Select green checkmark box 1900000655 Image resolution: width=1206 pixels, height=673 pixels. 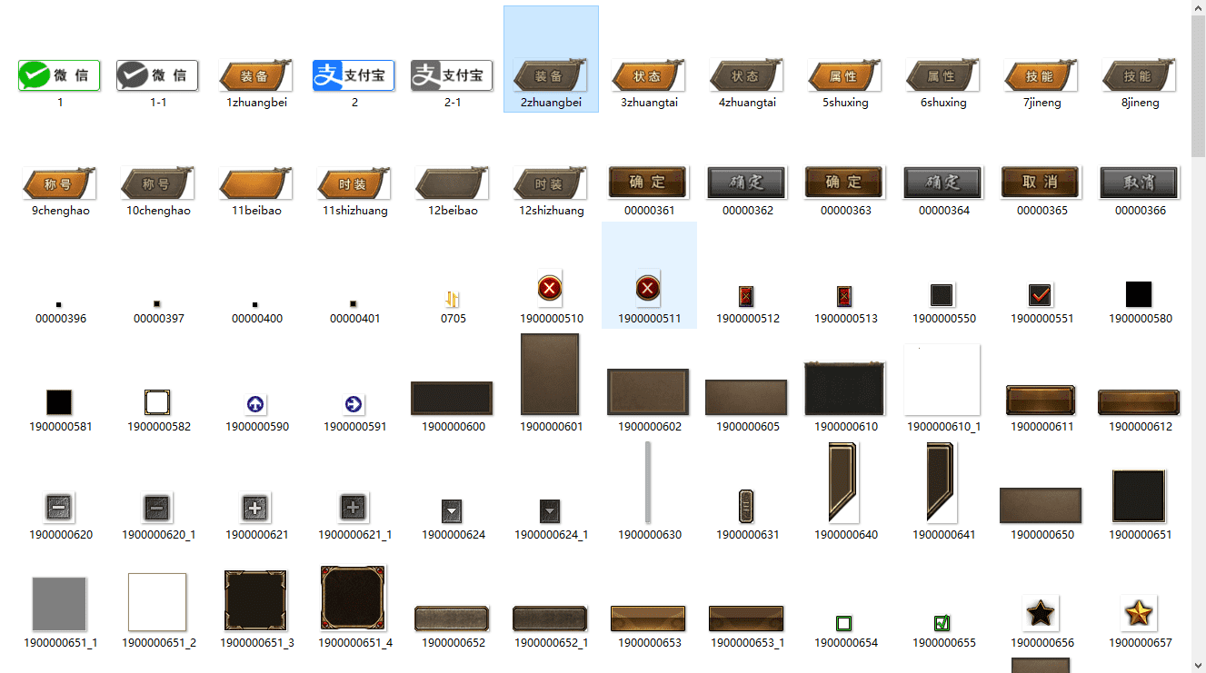click(x=942, y=623)
